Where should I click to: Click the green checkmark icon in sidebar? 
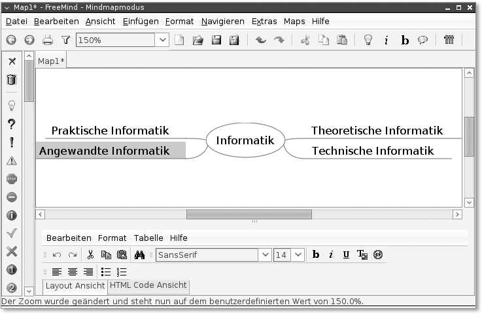click(11, 233)
